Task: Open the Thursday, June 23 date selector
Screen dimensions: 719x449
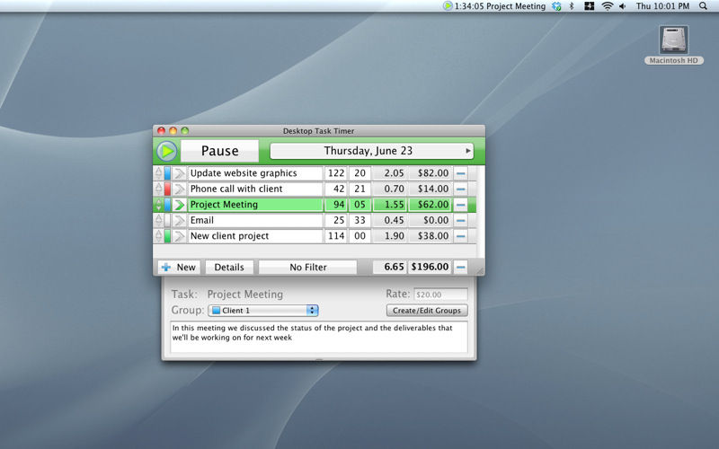Action: [371, 151]
